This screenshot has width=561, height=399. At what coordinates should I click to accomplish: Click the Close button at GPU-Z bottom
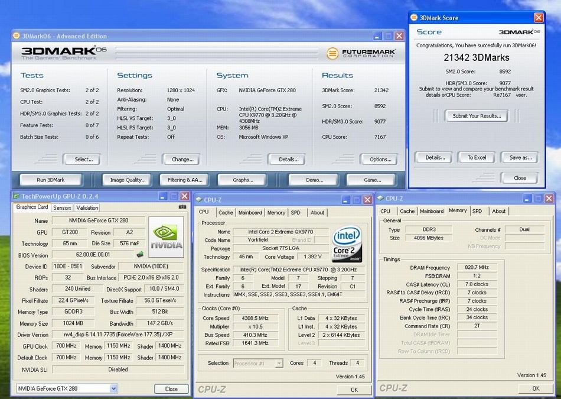(171, 389)
